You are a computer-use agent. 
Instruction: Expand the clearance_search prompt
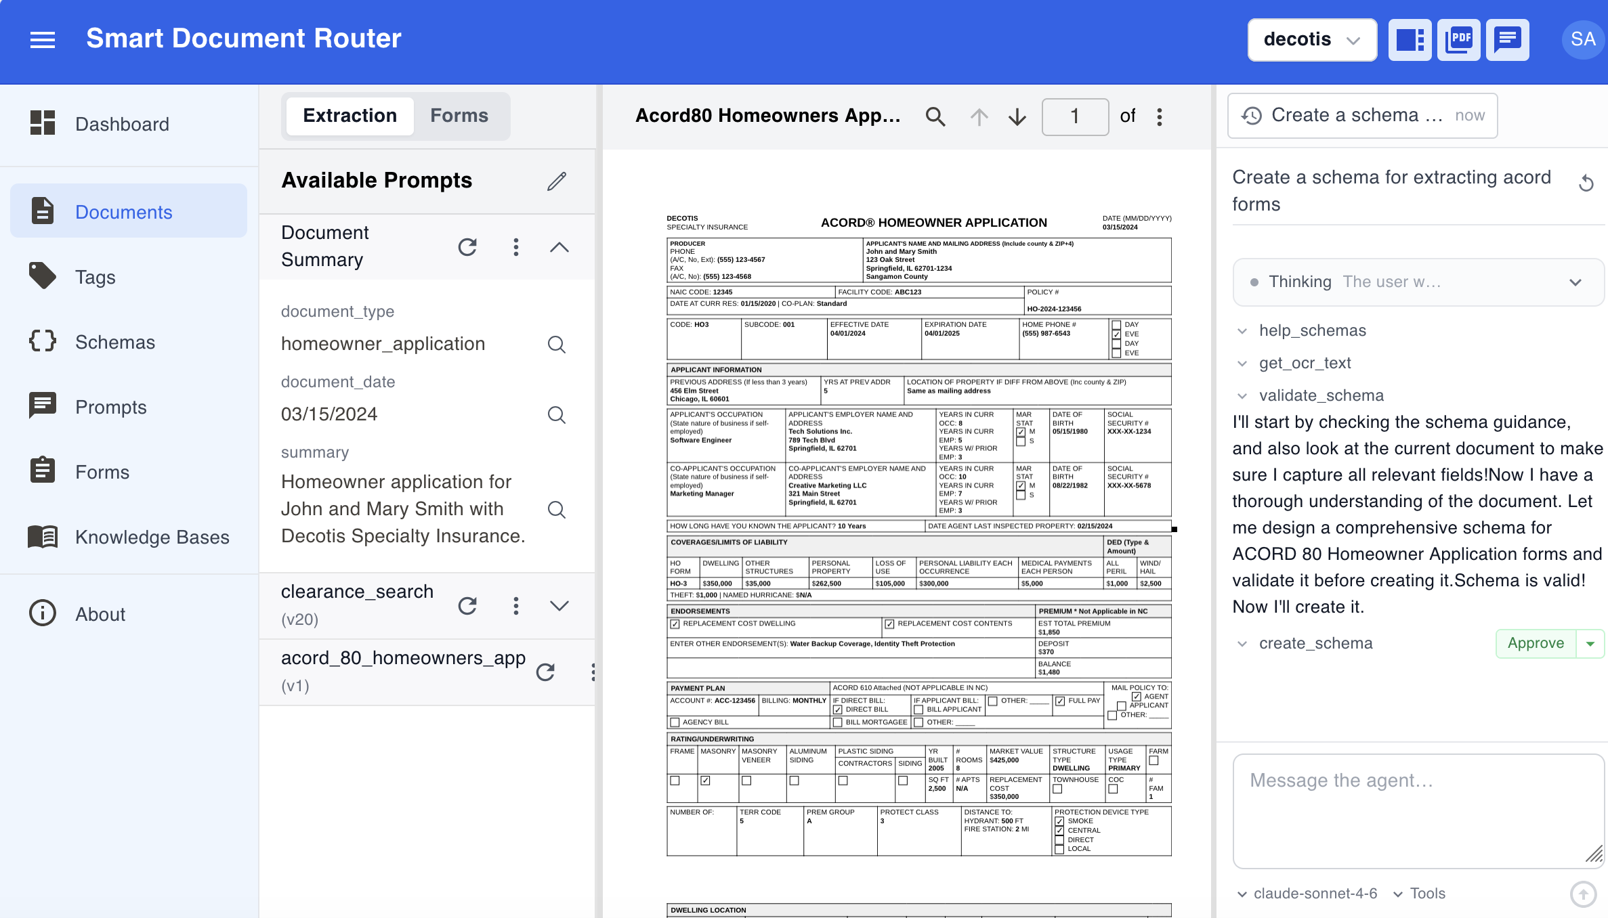(x=559, y=605)
